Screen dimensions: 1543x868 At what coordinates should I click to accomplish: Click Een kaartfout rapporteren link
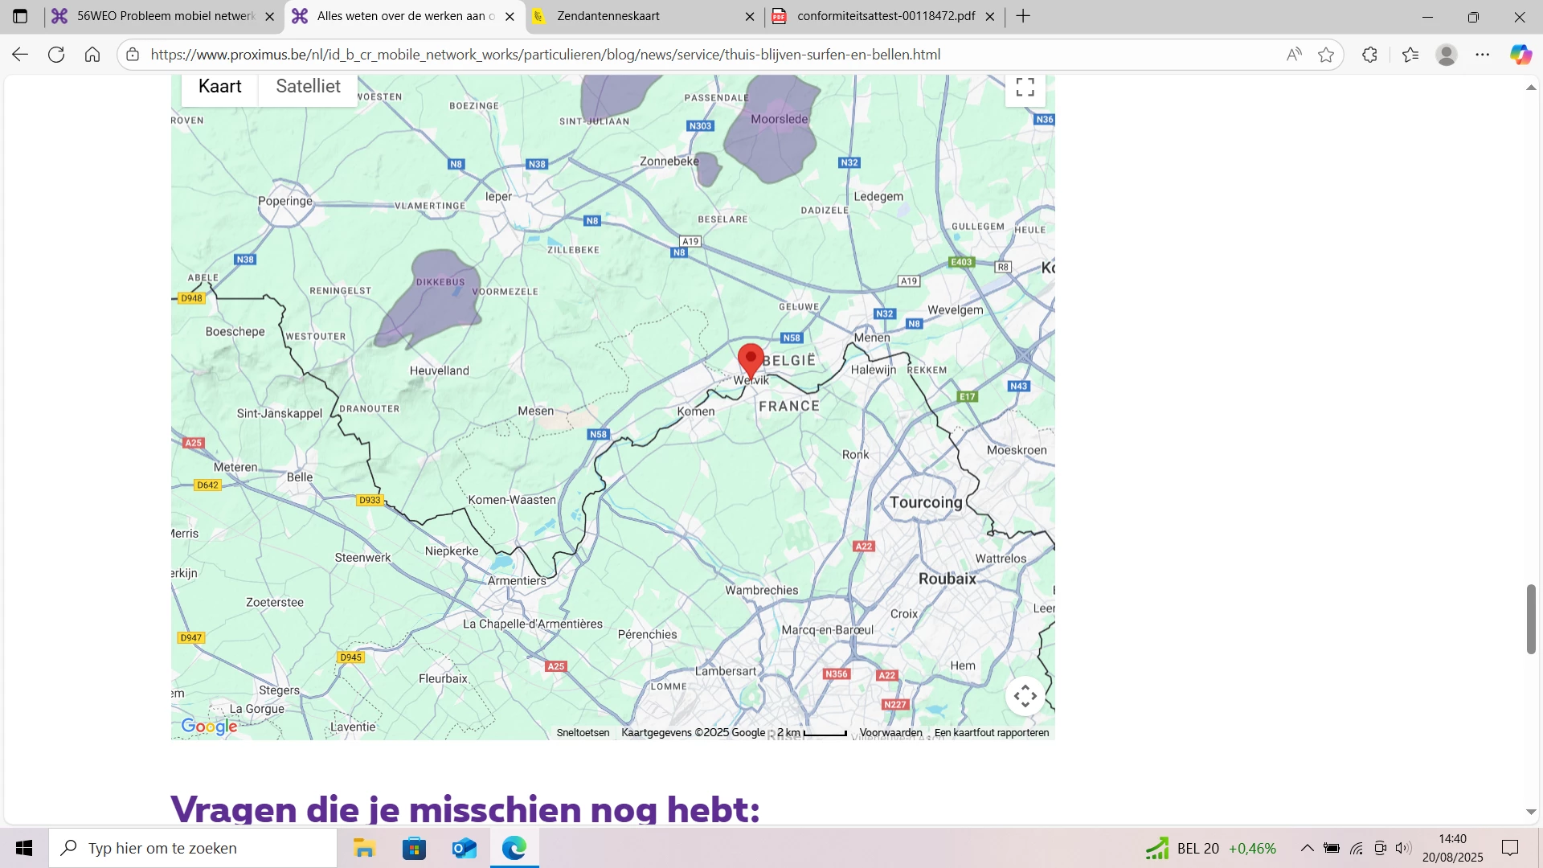pos(991,733)
